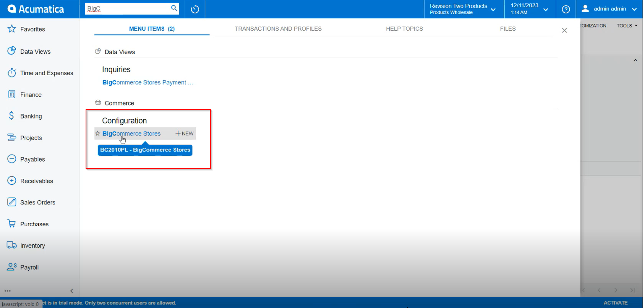Open Payables minus-circle icon

[x=12, y=159]
